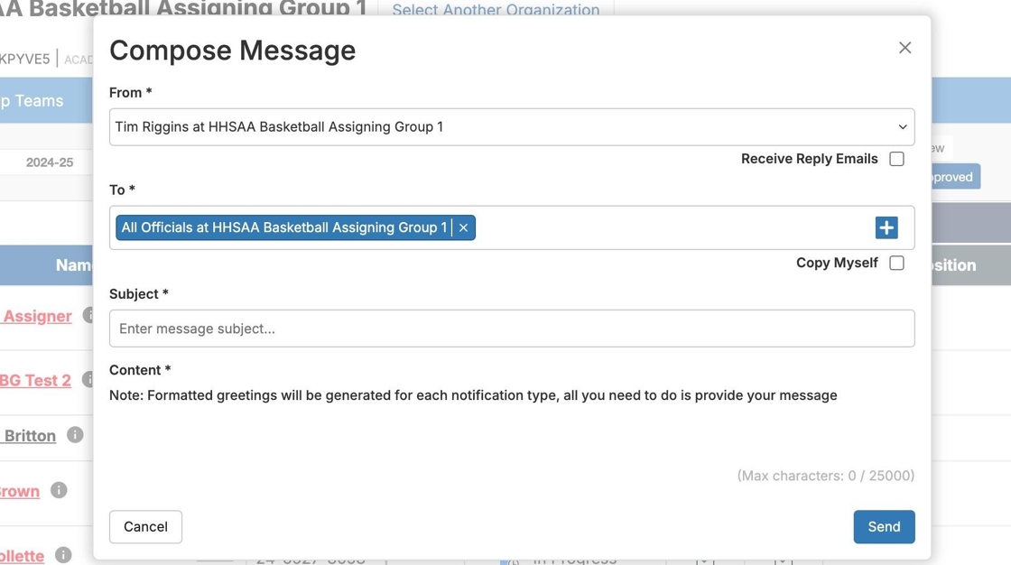Image resolution: width=1011 pixels, height=565 pixels.
Task: Open the BG Test 2 link
Action: (35, 380)
